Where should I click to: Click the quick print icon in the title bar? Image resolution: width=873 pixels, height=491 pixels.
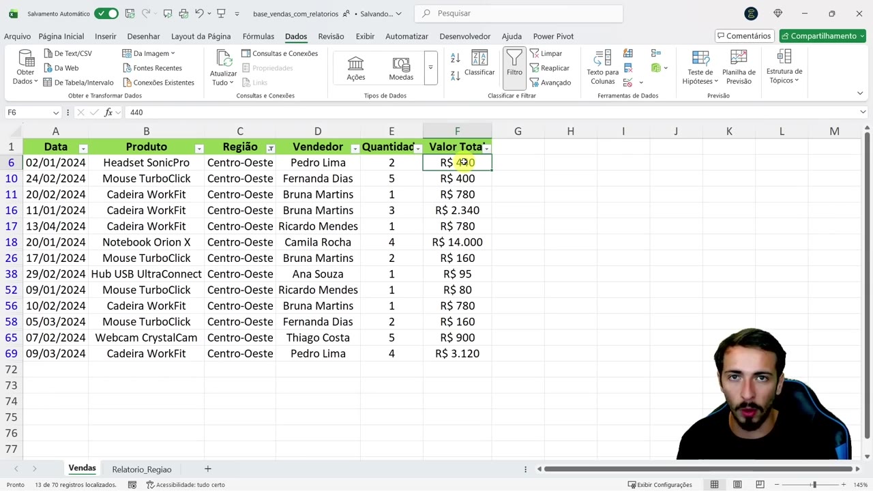183,14
